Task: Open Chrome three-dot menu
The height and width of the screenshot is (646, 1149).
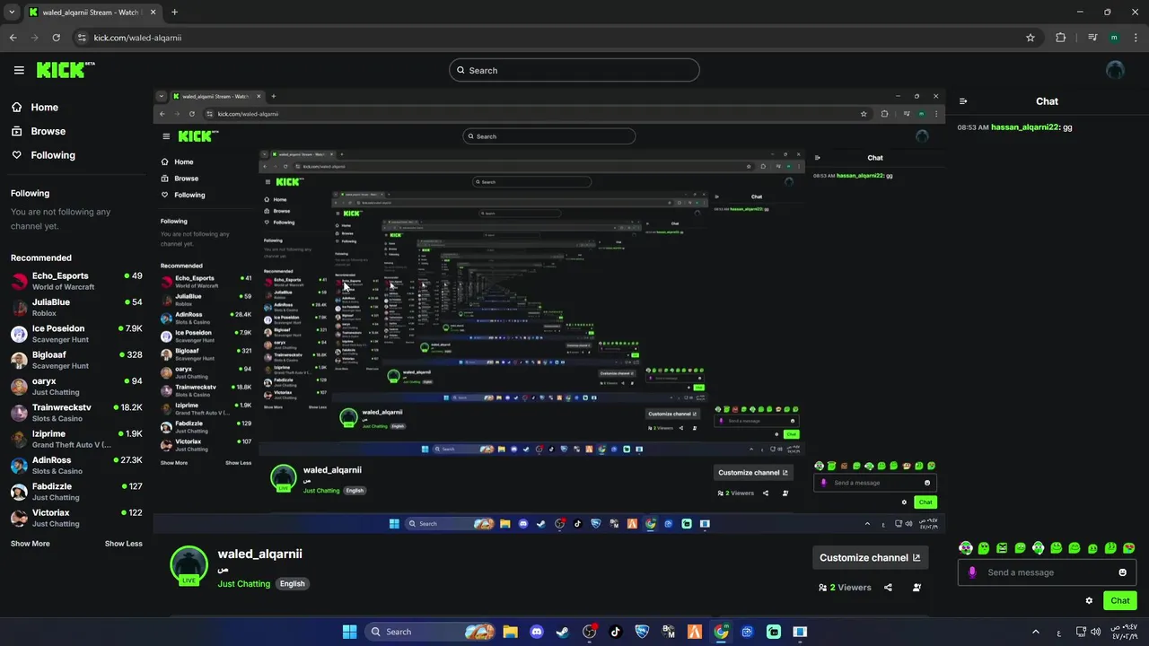Action: [1136, 38]
